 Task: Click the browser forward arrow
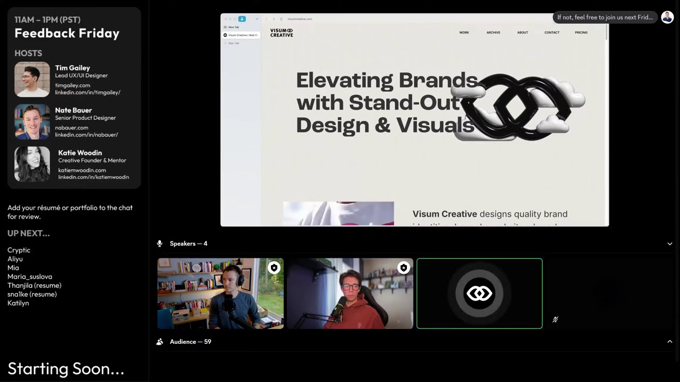point(274,19)
